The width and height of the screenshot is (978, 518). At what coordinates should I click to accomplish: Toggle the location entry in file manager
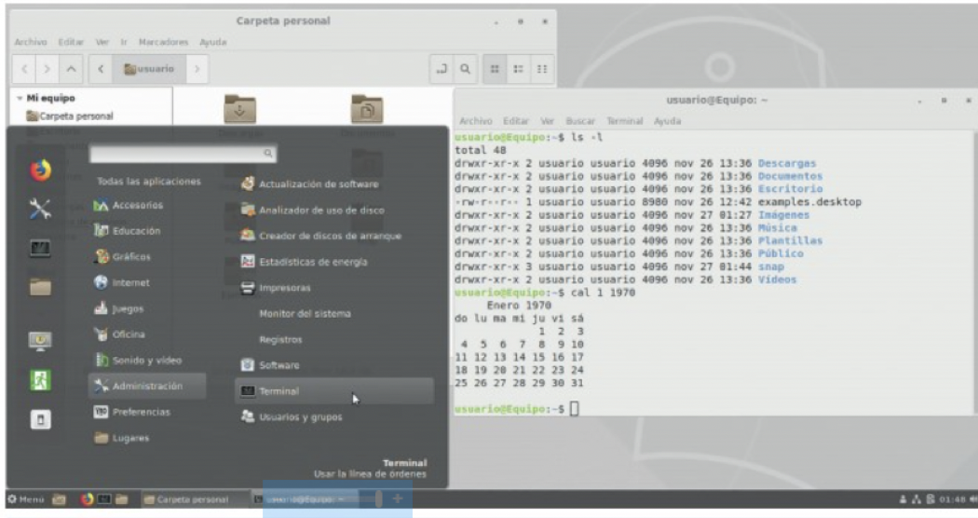tap(441, 69)
